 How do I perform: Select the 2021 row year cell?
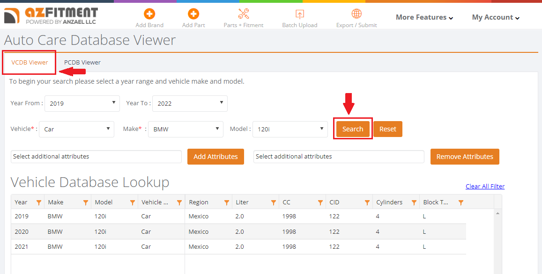click(22, 247)
